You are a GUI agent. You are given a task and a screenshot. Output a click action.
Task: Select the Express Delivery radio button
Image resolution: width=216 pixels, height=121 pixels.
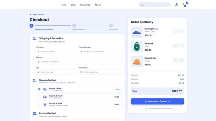coord(39,97)
